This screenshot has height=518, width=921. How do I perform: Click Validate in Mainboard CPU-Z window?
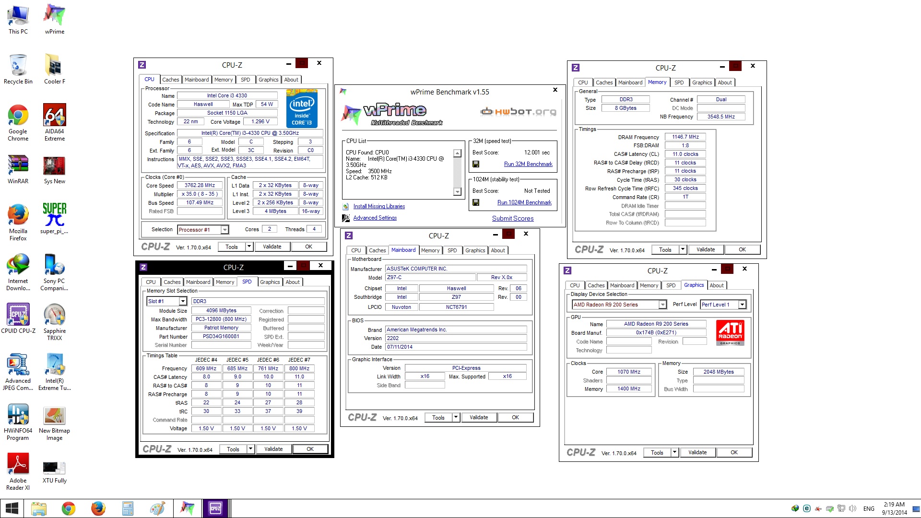click(x=479, y=417)
